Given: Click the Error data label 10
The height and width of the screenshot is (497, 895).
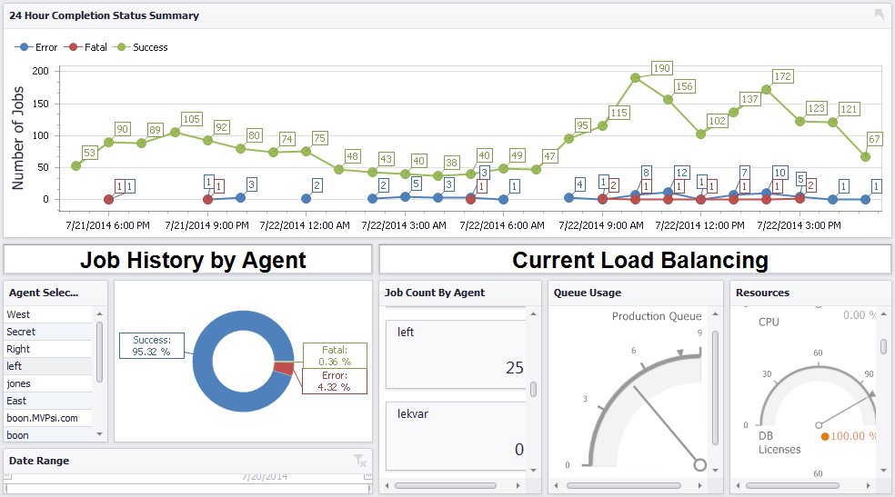Looking at the screenshot, I should [x=780, y=173].
